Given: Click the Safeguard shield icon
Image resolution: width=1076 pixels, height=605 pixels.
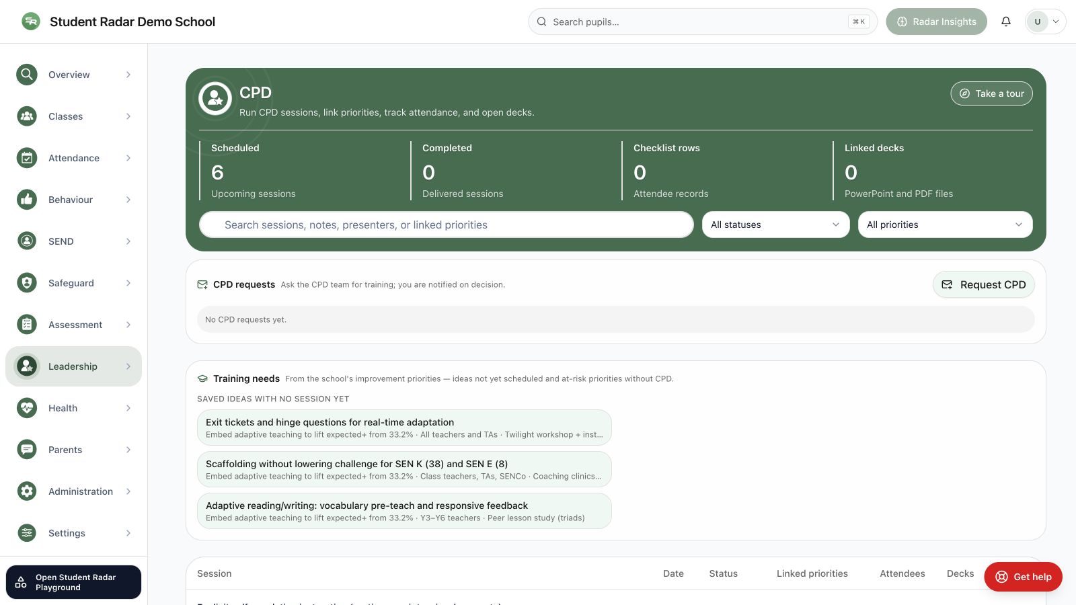Looking at the screenshot, I should [x=27, y=283].
